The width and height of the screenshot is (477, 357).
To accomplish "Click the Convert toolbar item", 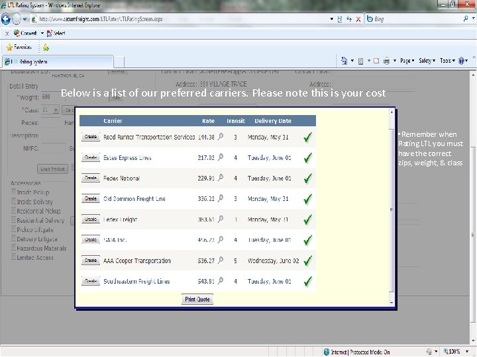I will (x=25, y=33).
